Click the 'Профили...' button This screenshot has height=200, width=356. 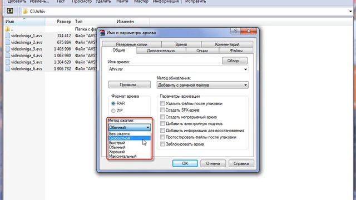click(x=130, y=84)
